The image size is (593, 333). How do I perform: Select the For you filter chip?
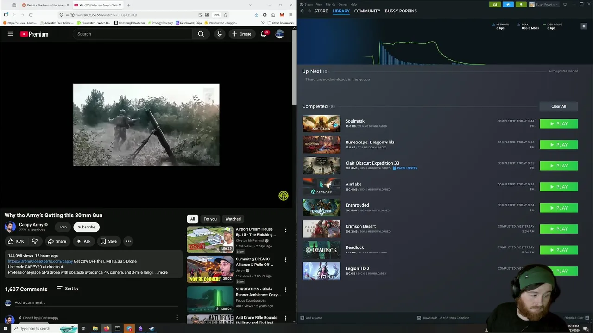[210, 219]
